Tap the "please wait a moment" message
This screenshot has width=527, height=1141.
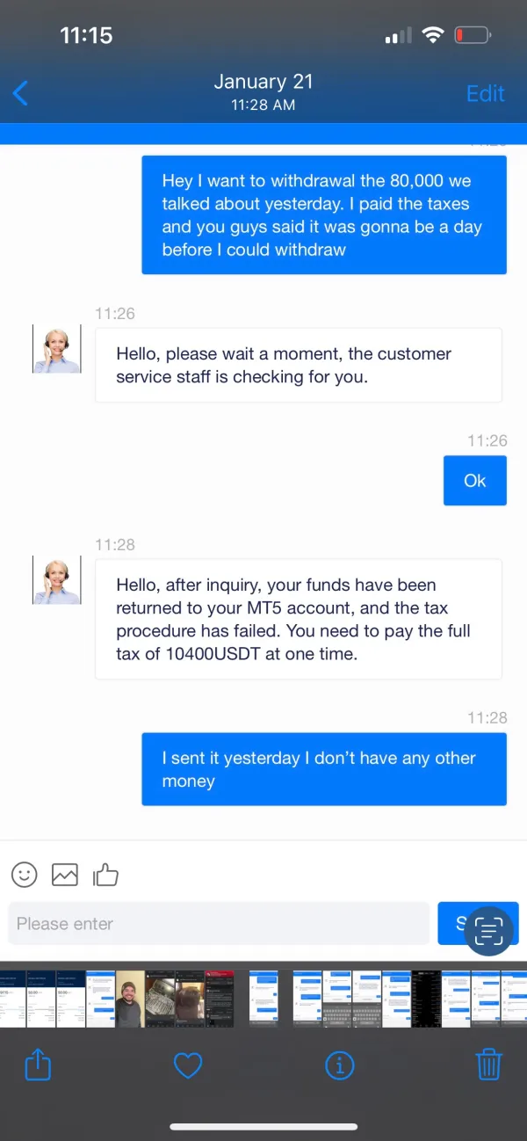point(298,365)
